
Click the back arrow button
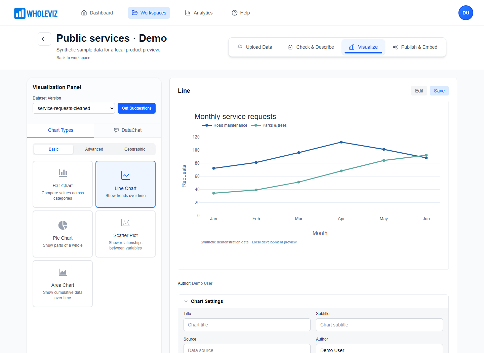point(44,39)
